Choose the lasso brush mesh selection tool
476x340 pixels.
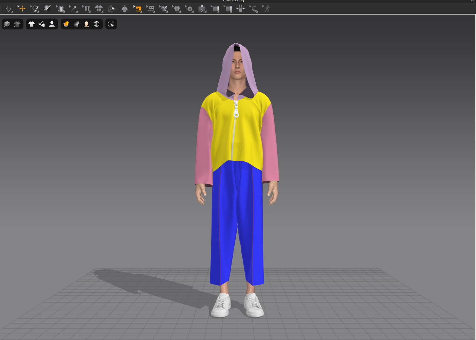point(35,9)
